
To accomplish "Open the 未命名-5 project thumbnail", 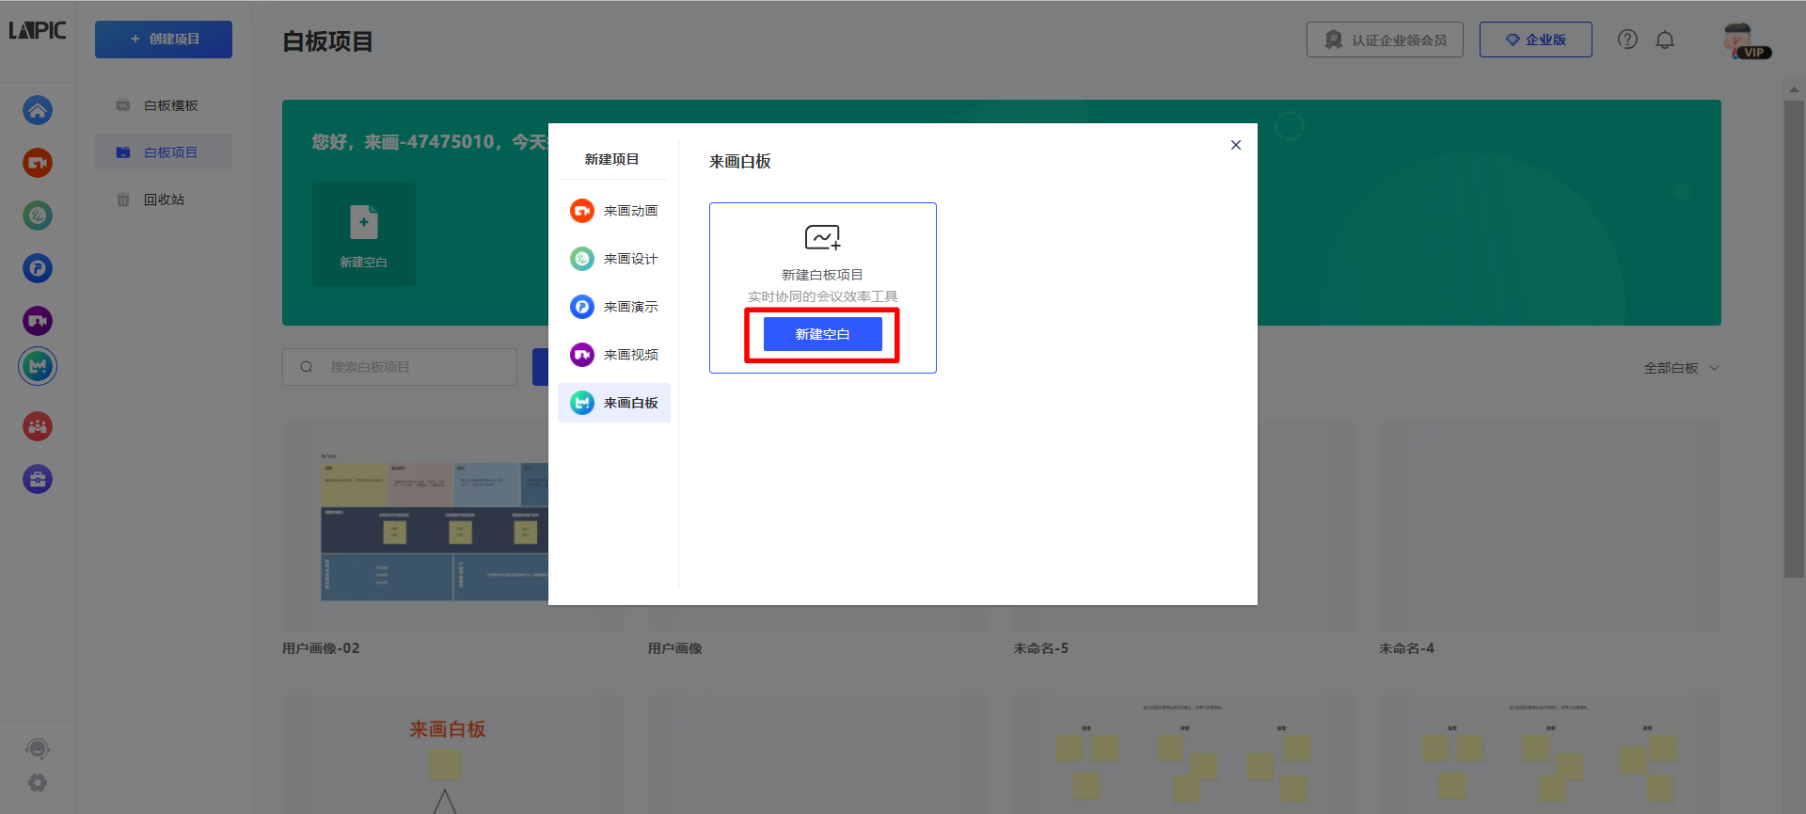I will point(1184,527).
